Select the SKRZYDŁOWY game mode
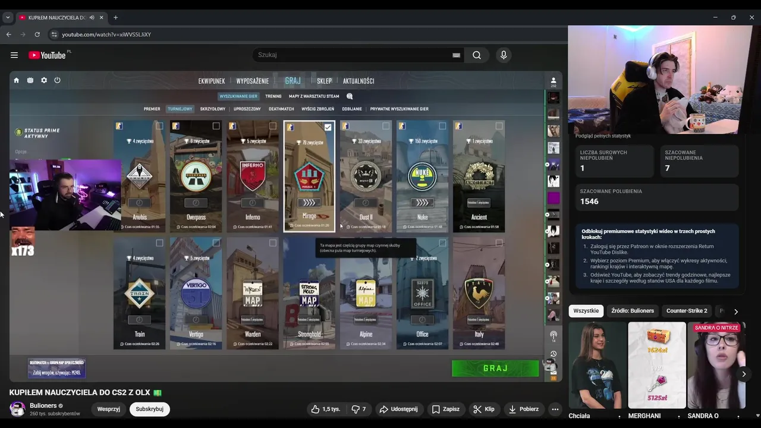Image resolution: width=761 pixels, height=428 pixels. pyautogui.click(x=213, y=109)
